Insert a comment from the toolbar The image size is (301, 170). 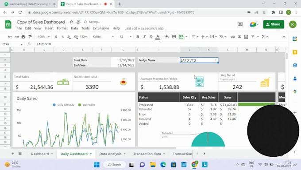point(239,36)
